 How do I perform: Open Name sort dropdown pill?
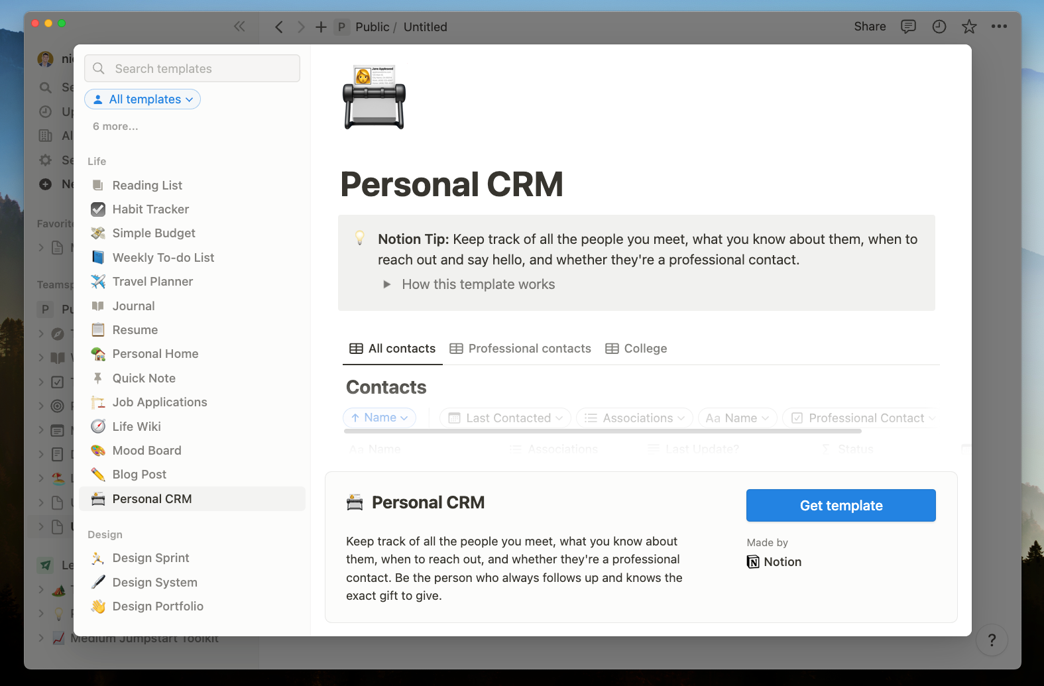point(380,418)
